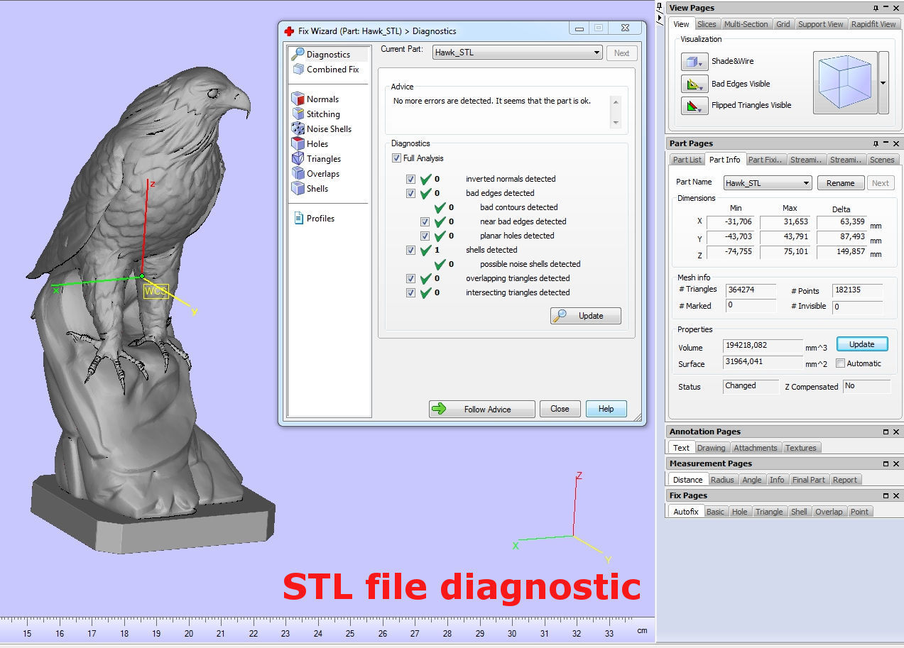Click the Shade&Wire visualization icon
The image size is (904, 648).
click(694, 62)
